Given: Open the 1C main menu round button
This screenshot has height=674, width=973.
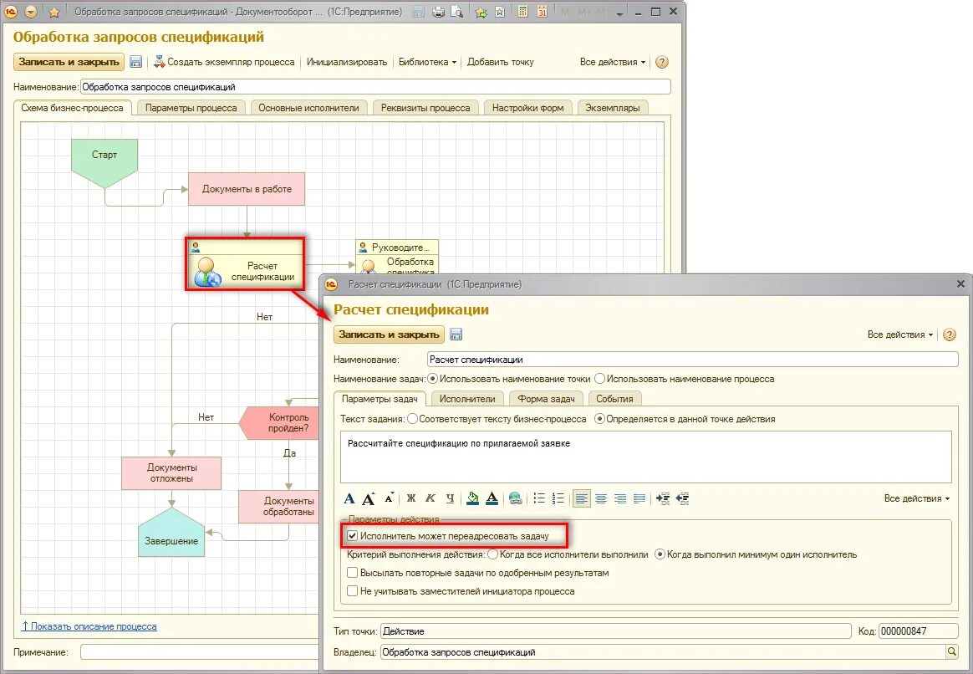Looking at the screenshot, I should coord(11,12).
